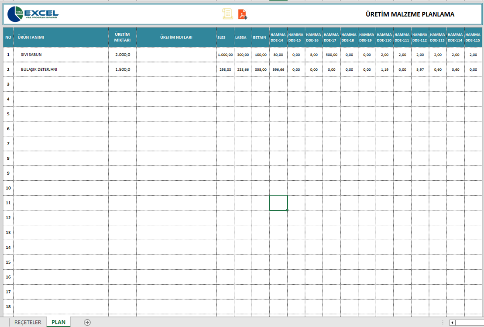This screenshot has width=484, height=327.
Task: Select row number 18 cell
Action: [x=8, y=306]
